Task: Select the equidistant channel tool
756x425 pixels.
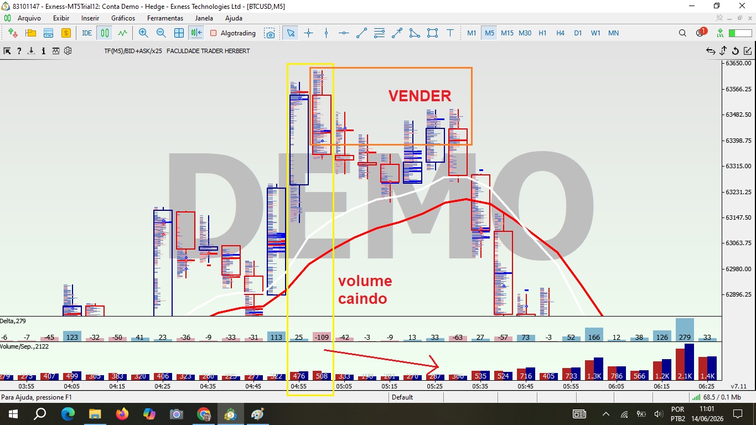Action: coord(379,33)
